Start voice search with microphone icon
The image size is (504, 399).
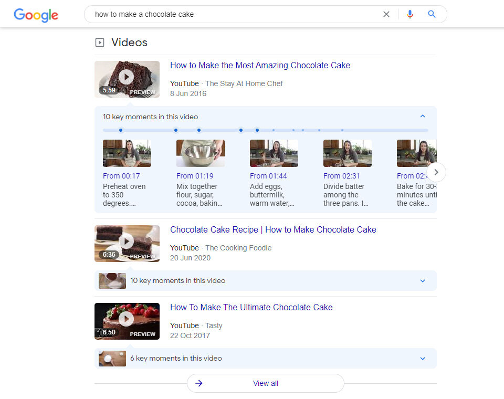pos(410,14)
